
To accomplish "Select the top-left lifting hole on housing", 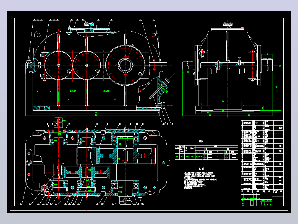I will (39, 35).
